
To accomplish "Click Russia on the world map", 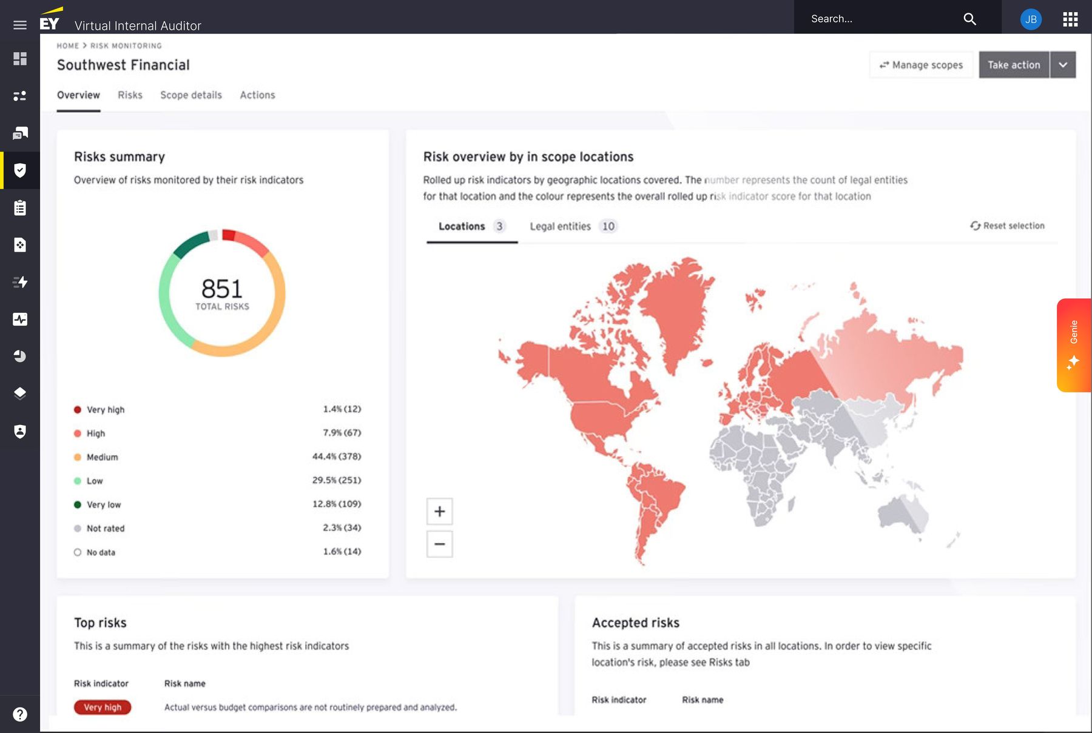I will [874, 358].
